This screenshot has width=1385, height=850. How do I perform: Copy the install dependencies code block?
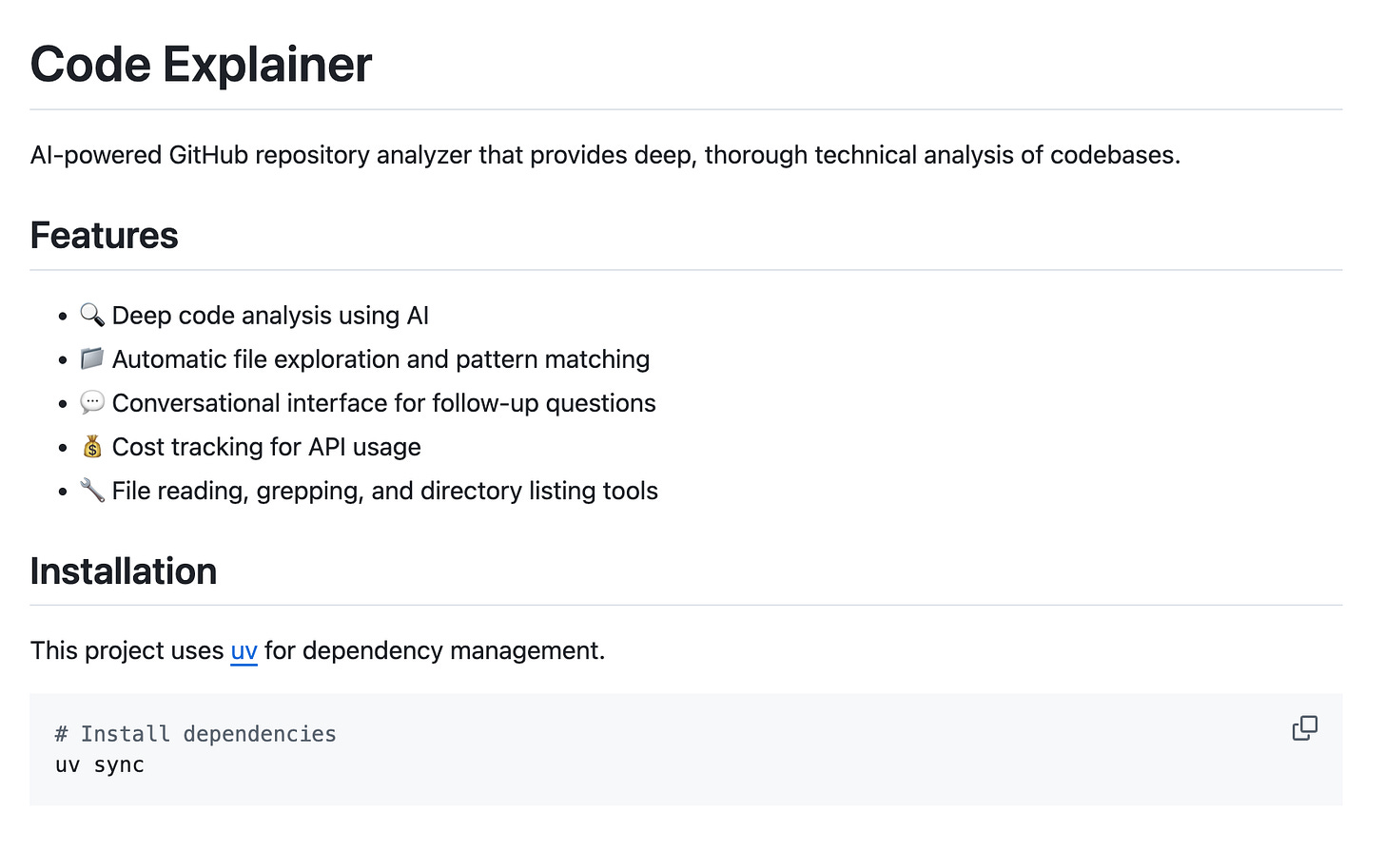[1304, 728]
